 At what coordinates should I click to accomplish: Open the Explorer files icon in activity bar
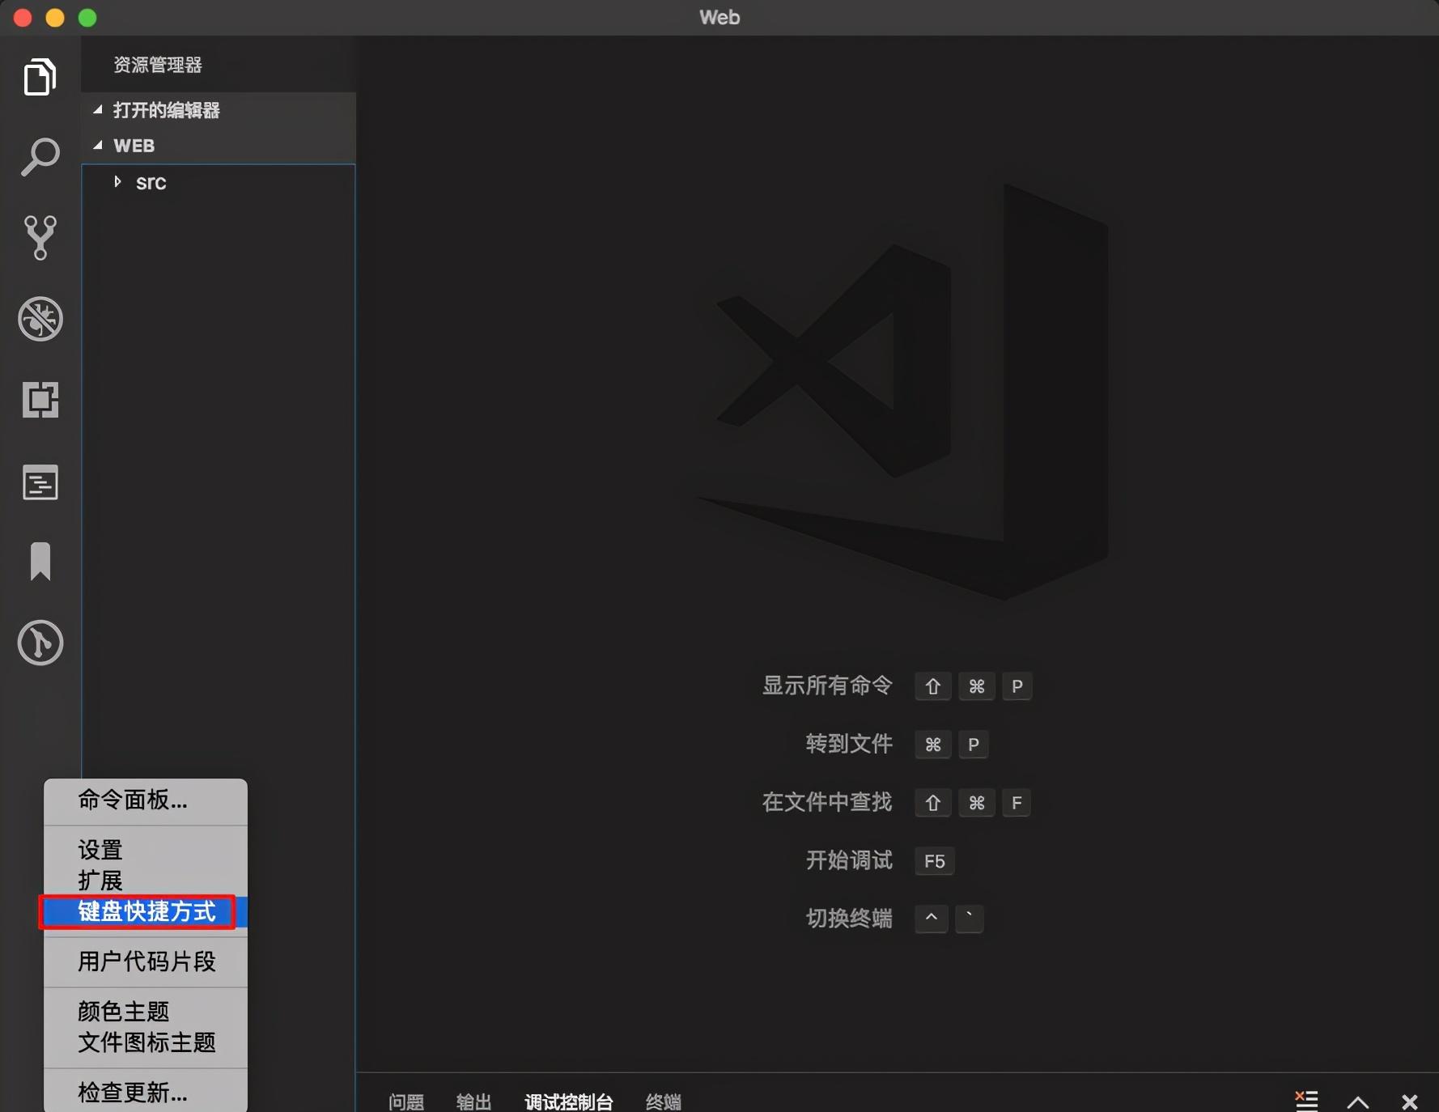(x=40, y=77)
